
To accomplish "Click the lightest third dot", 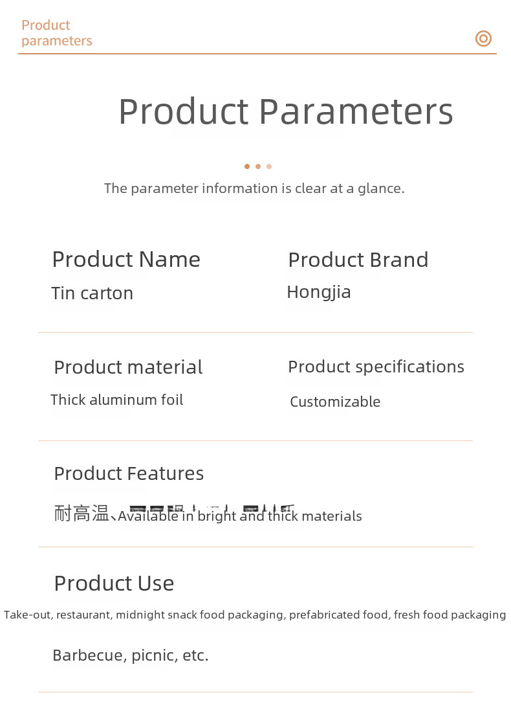I will click(269, 166).
